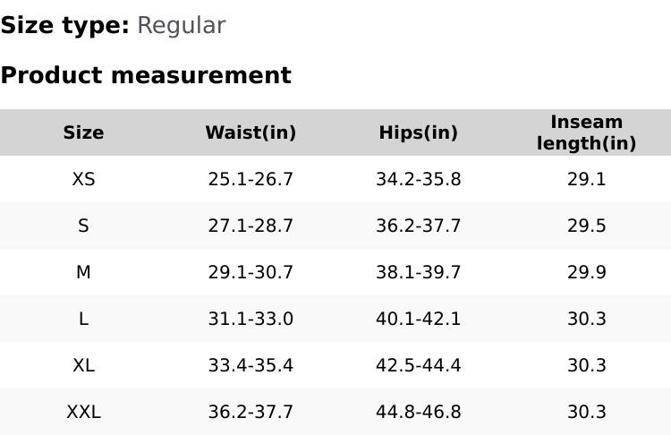Click the waist value 33.4-35.4

251,365
